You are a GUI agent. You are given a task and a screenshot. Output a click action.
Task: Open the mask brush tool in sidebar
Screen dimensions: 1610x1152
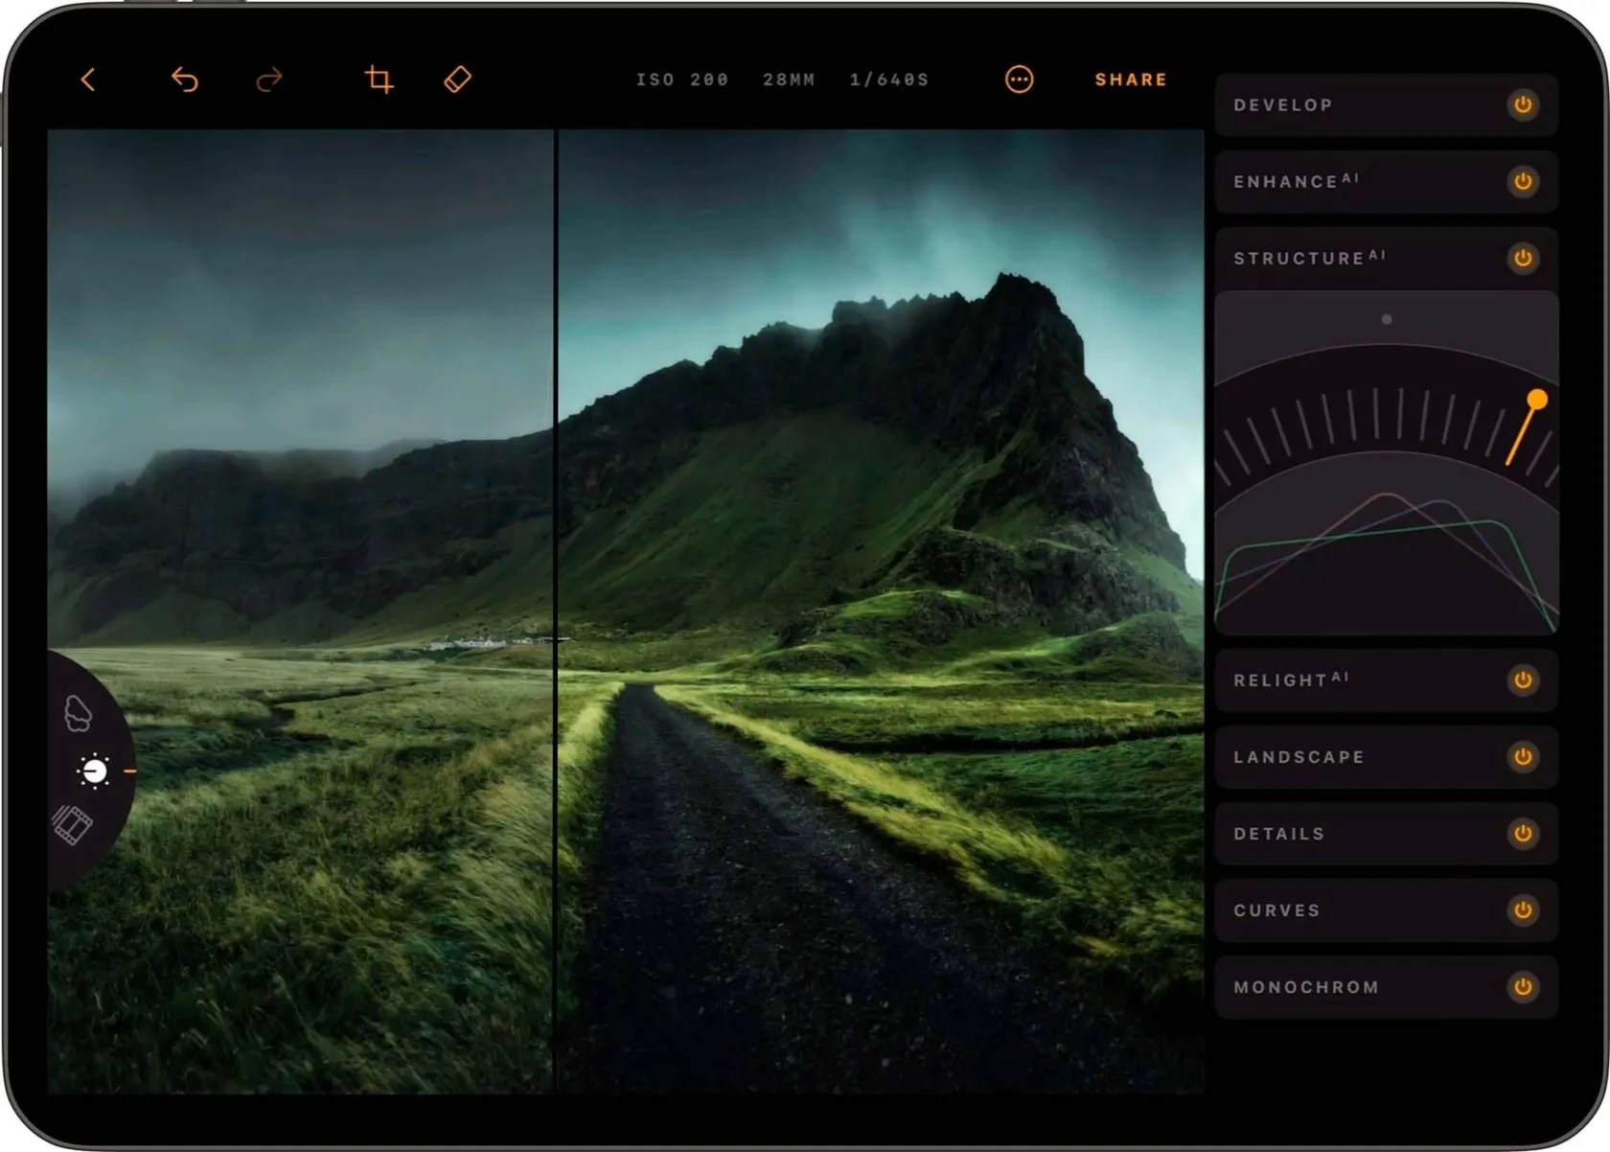78,714
